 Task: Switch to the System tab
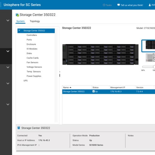pos(20,21)
